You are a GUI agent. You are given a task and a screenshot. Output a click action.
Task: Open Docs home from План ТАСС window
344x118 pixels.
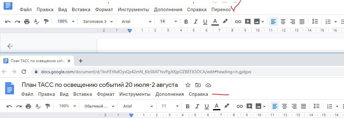click(10, 88)
